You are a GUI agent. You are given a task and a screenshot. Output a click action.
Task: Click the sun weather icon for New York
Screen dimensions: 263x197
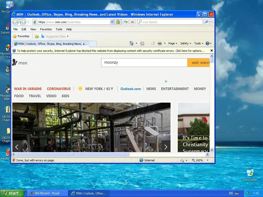(x=80, y=88)
